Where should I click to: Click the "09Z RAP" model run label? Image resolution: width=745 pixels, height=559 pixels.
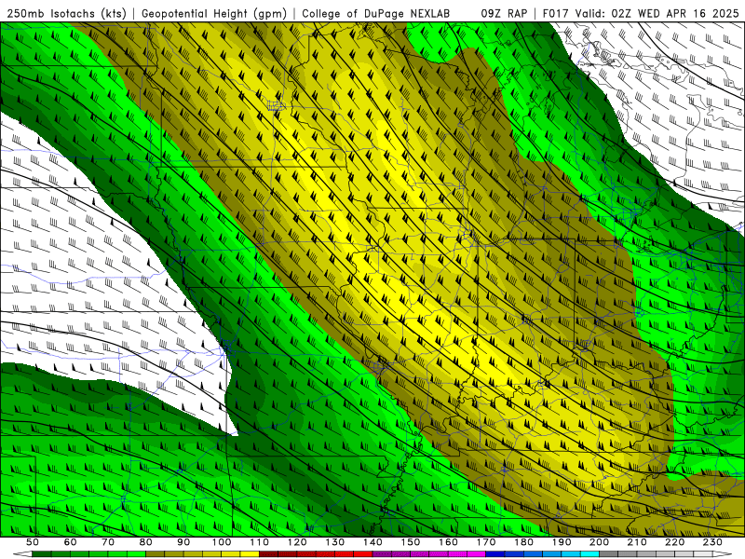pyautogui.click(x=504, y=13)
